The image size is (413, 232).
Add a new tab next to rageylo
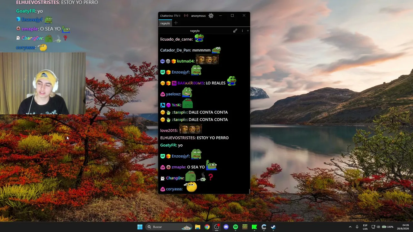tap(176, 23)
